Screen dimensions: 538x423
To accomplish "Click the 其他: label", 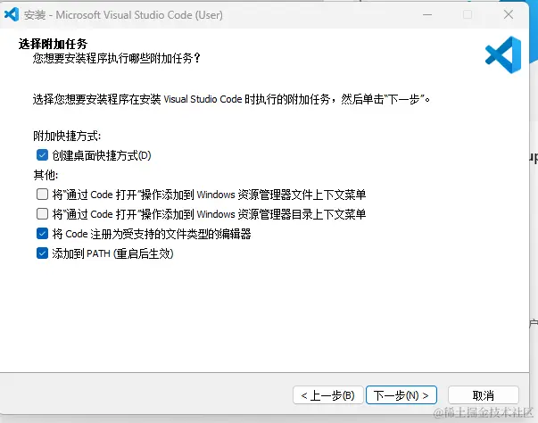I will tap(46, 175).
